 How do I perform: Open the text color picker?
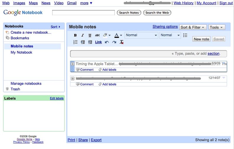pos(118,35)
